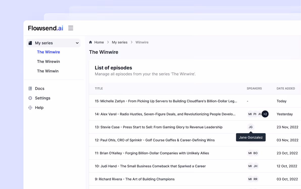301x189 pixels.
Task: Click the Winwire breadcrumb
Action: click(x=142, y=42)
